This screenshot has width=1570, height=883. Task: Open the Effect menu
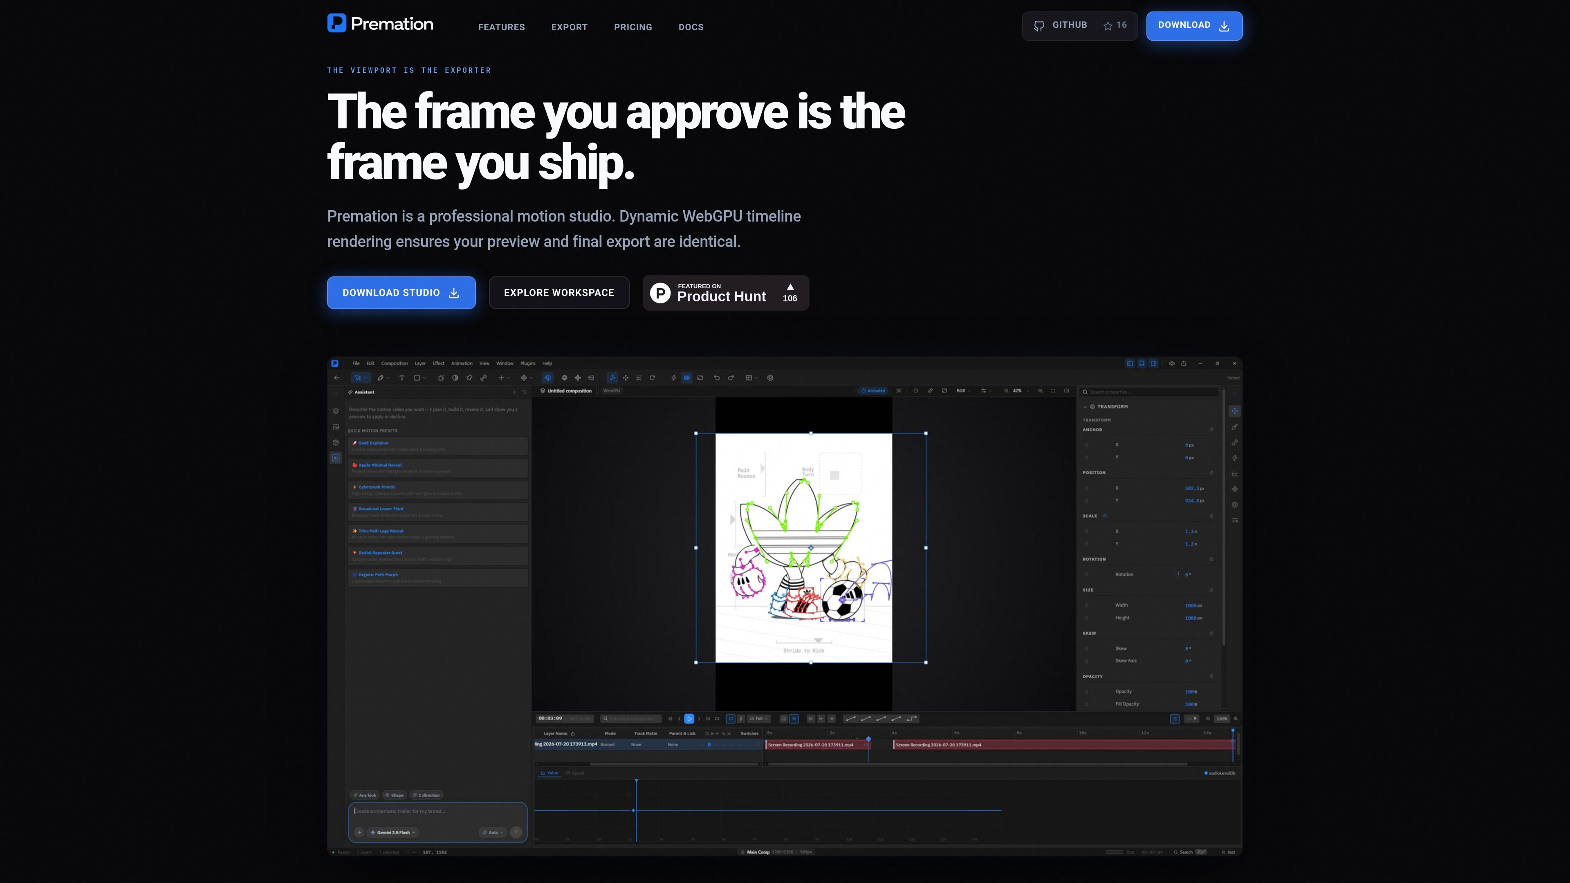[x=438, y=363]
